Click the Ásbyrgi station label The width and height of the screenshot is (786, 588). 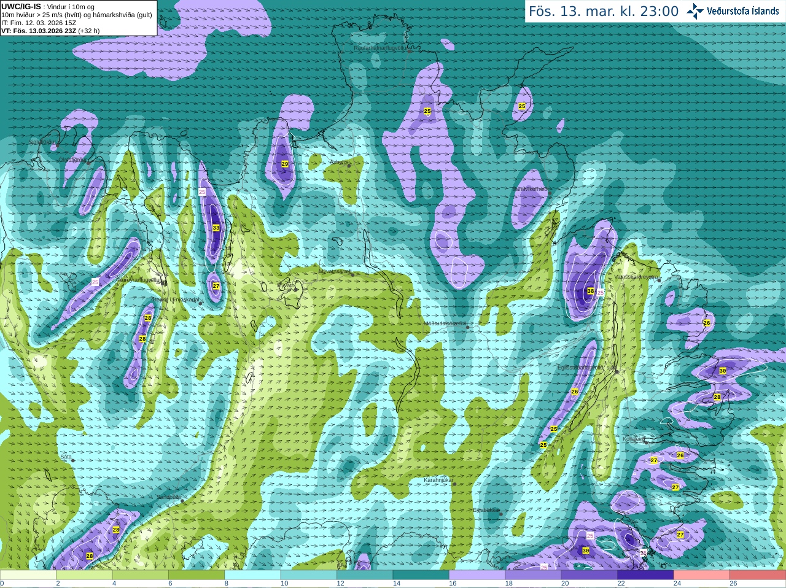338,162
